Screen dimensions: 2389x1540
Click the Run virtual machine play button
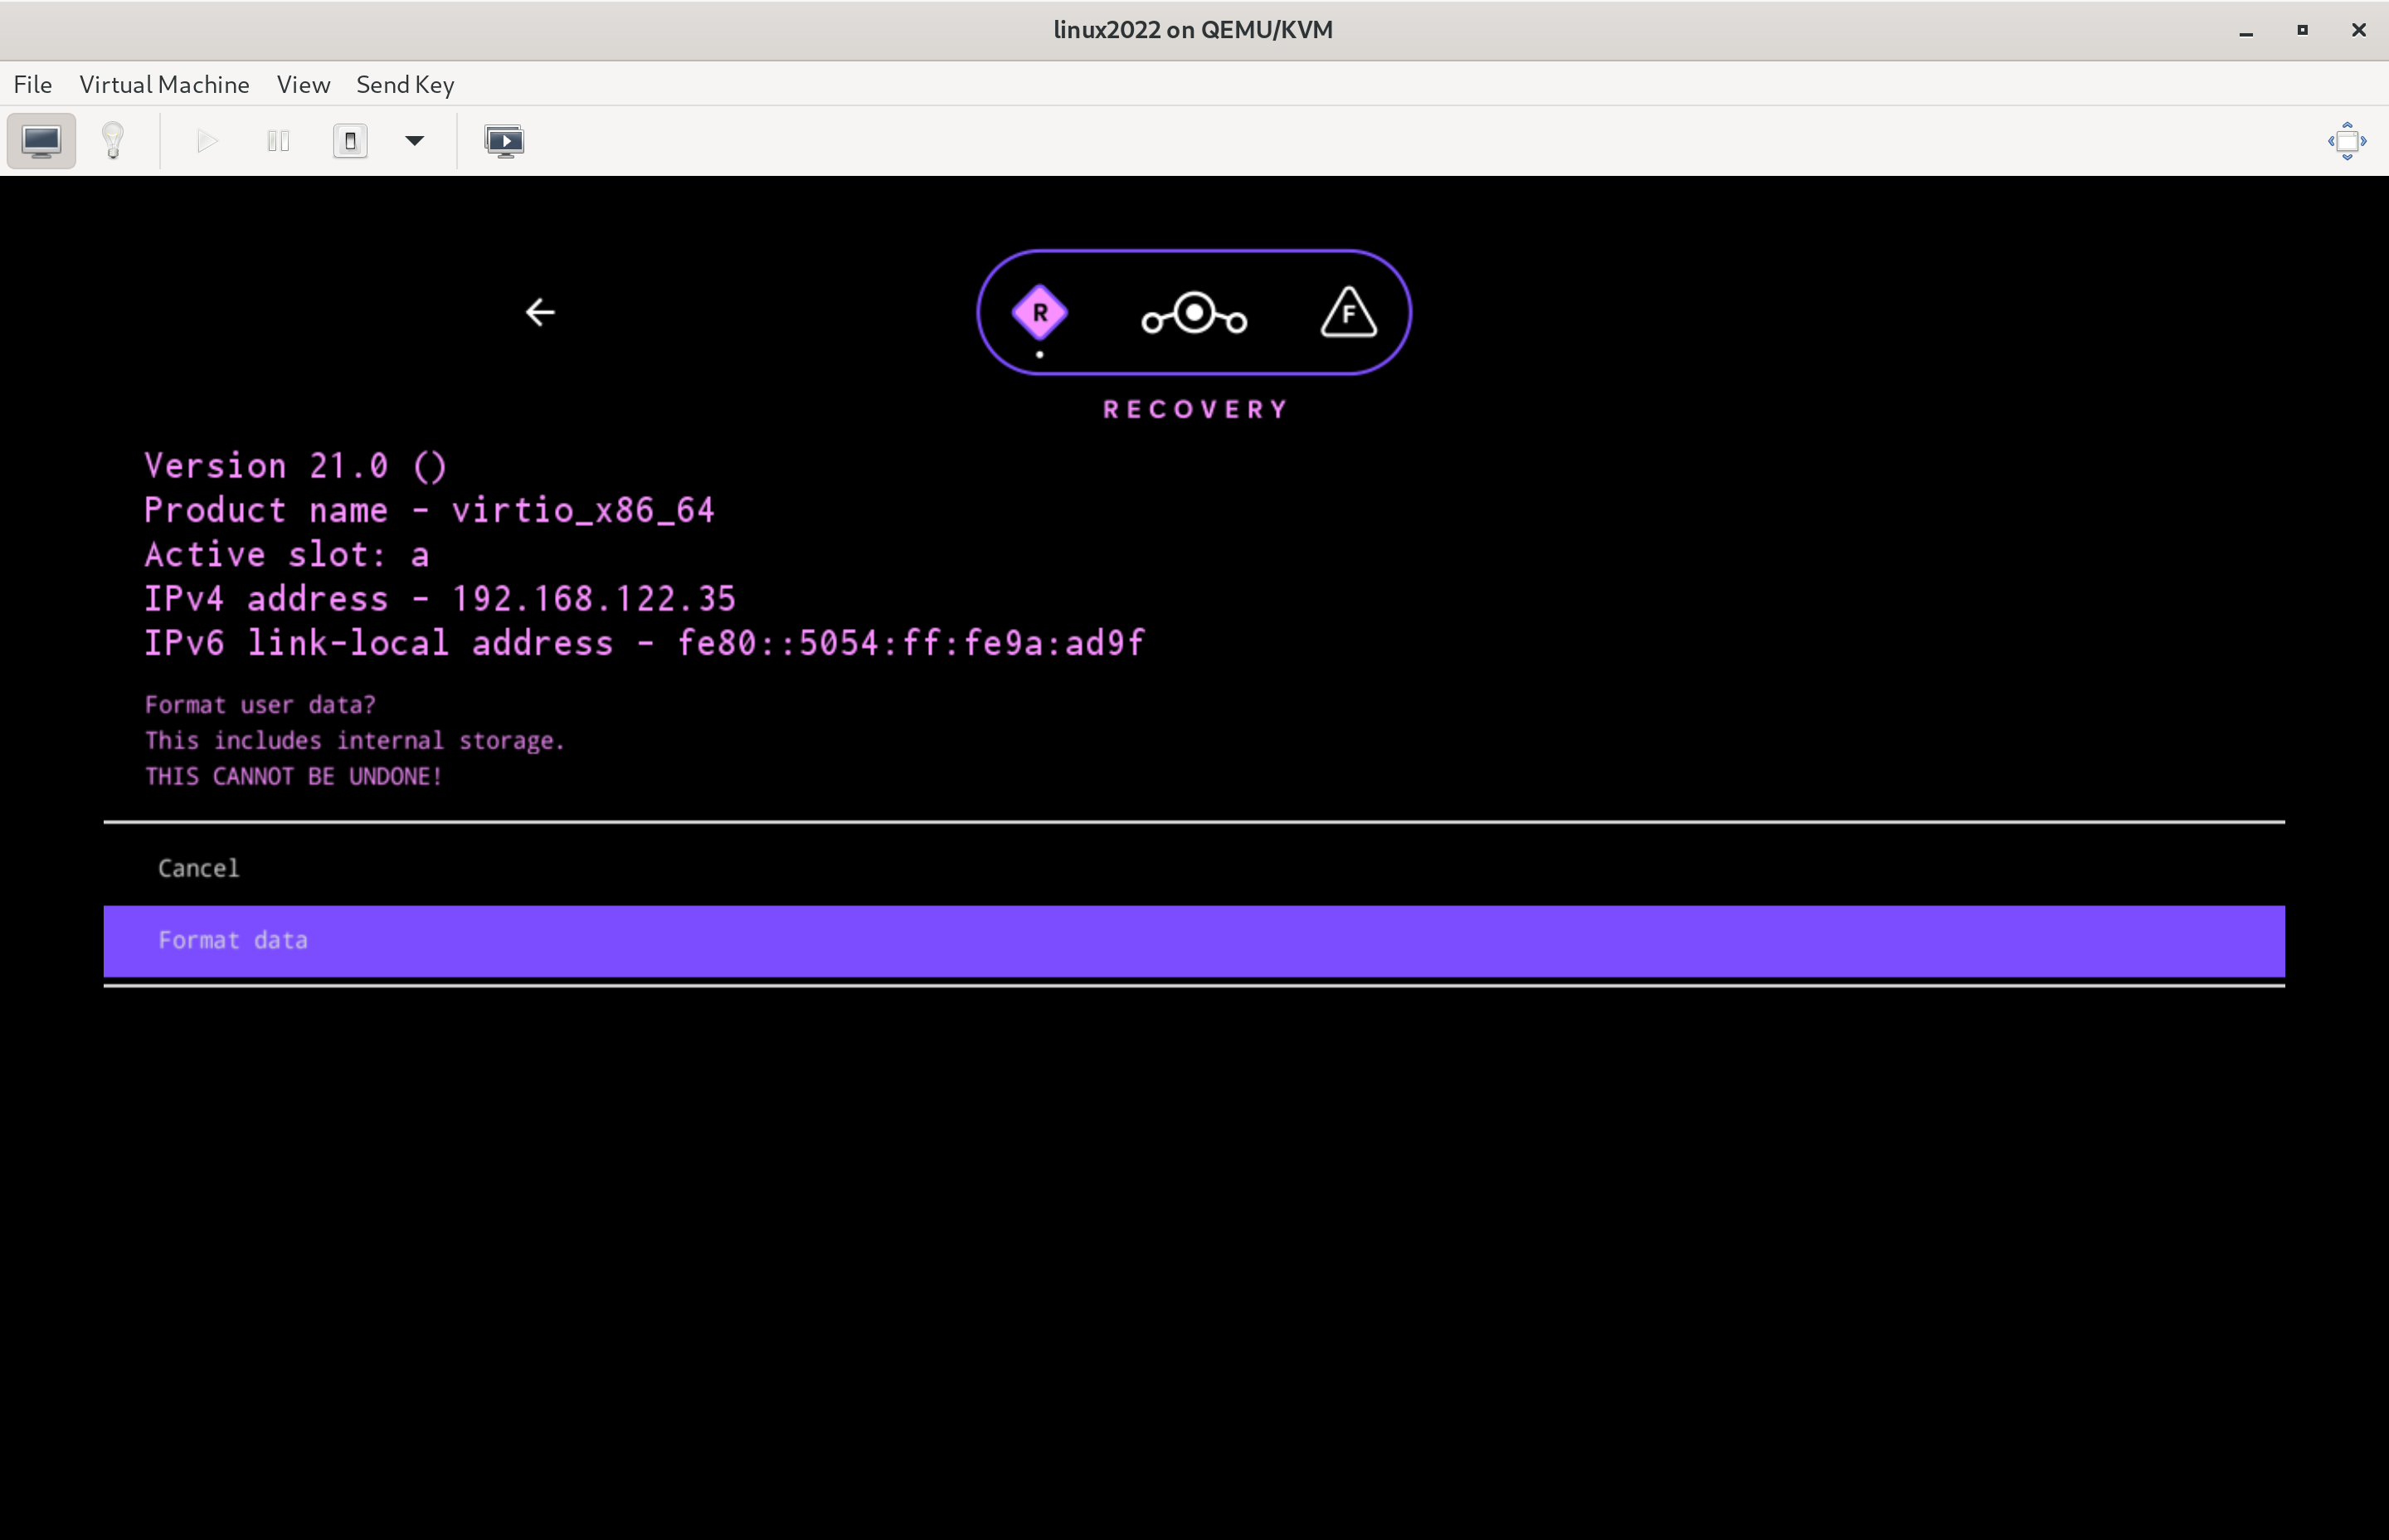point(207,141)
